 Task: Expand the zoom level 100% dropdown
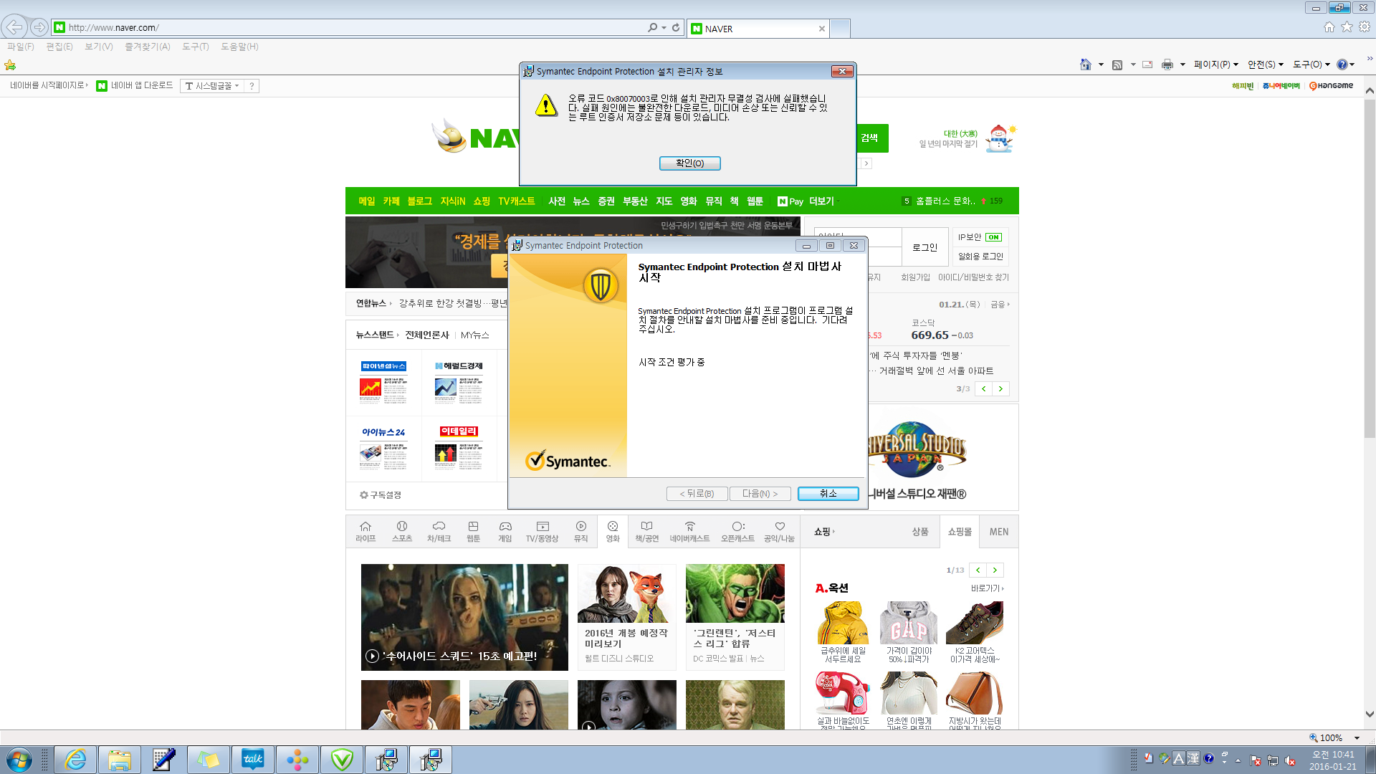pos(1357,738)
